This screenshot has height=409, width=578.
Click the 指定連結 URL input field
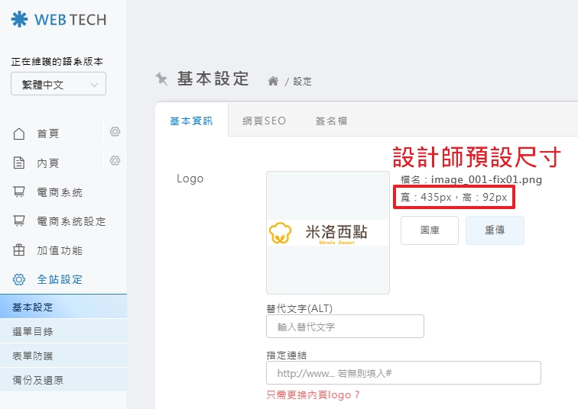tap(403, 373)
